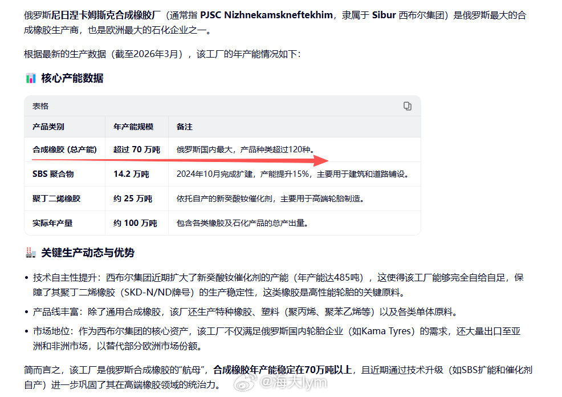
Task: Click the factory emoji beside 关键生产动态与优势
Action: [x=31, y=253]
